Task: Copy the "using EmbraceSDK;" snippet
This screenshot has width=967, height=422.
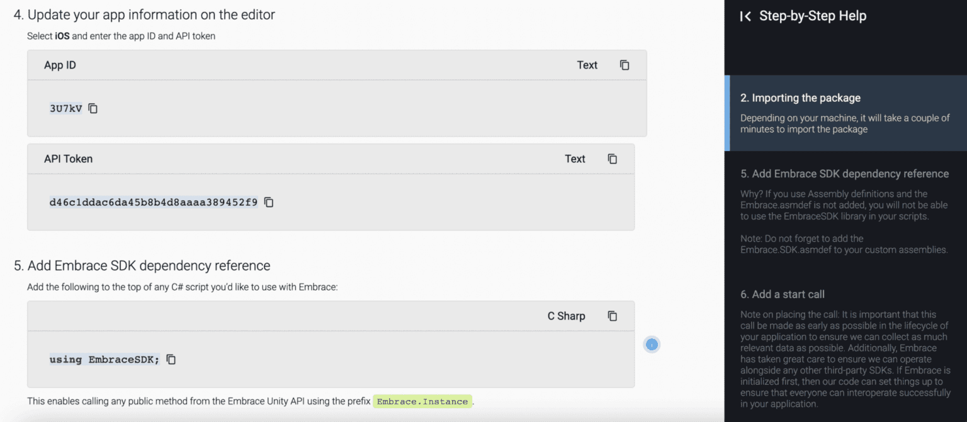Action: click(171, 358)
